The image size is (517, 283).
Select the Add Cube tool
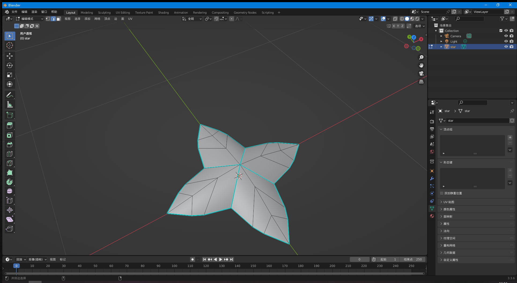10,115
